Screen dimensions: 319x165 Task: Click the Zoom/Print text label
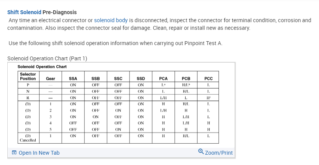click(x=219, y=153)
